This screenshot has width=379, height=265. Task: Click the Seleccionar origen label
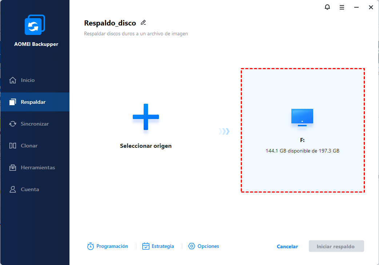pos(145,146)
